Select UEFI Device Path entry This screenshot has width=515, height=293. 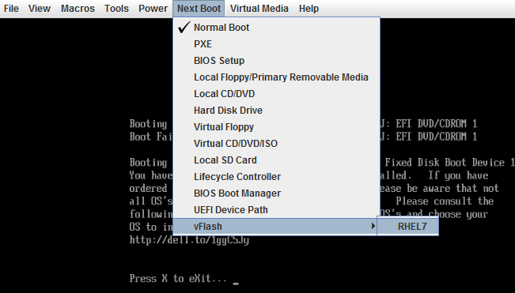coord(276,210)
